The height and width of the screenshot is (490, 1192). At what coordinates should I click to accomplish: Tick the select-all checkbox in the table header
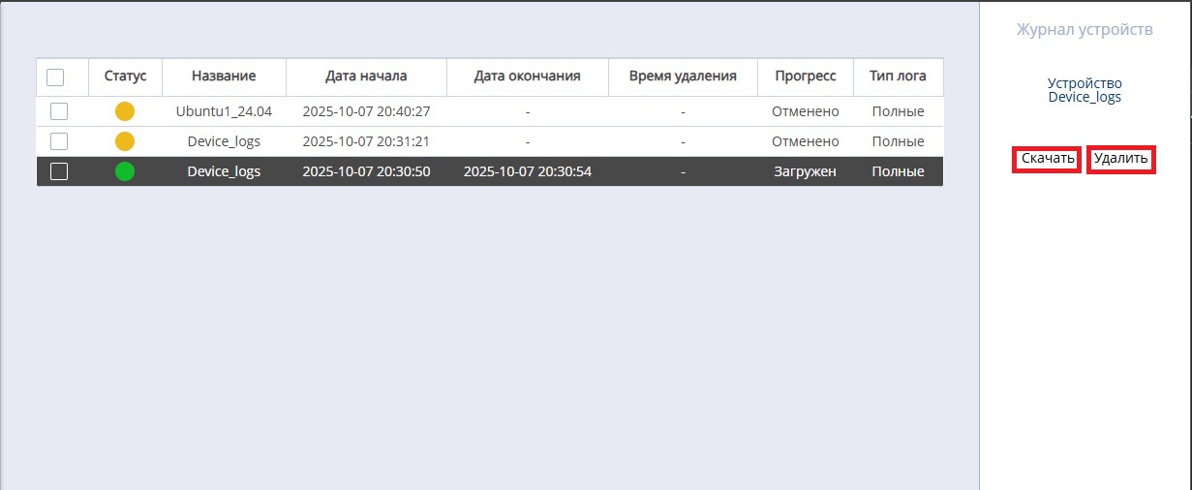point(55,77)
